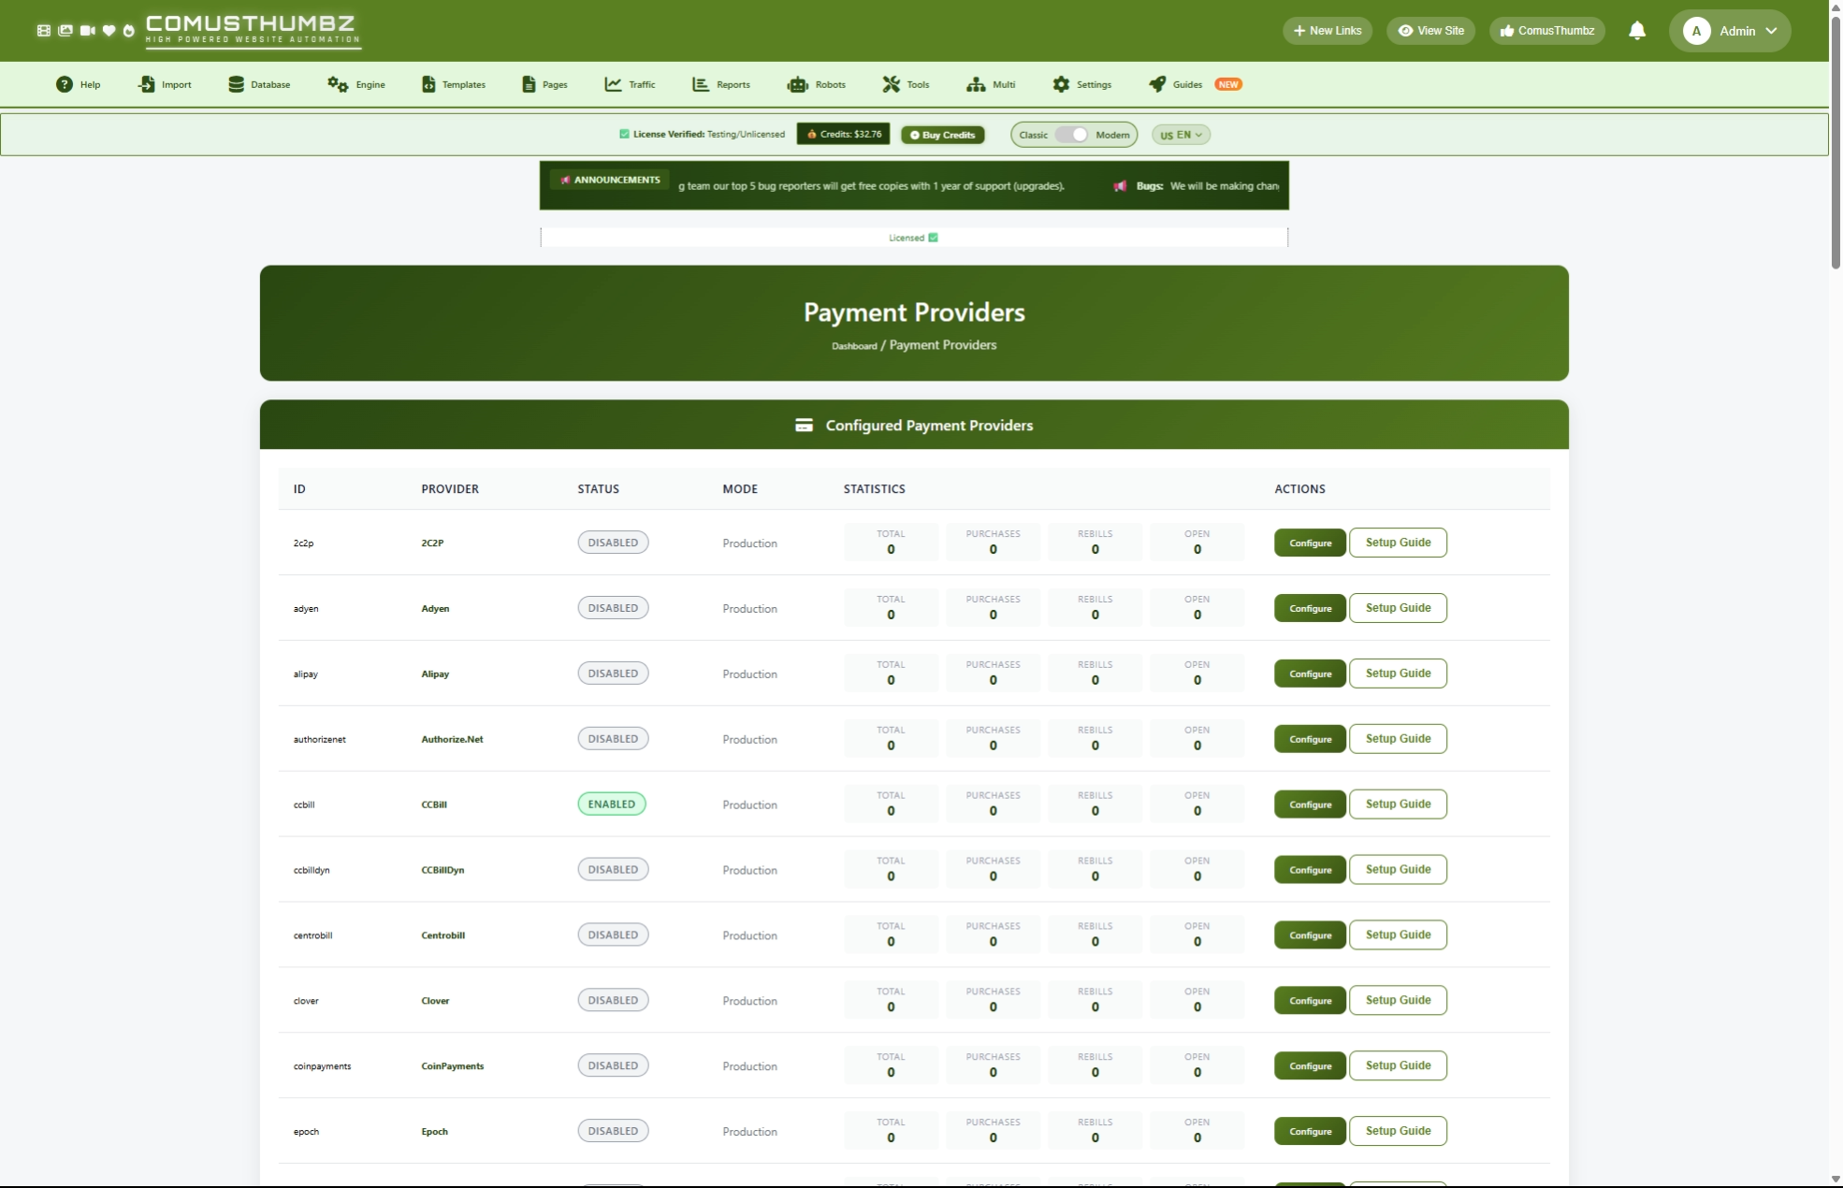This screenshot has width=1843, height=1188.
Task: Click the Engine gears icon
Action: point(338,84)
